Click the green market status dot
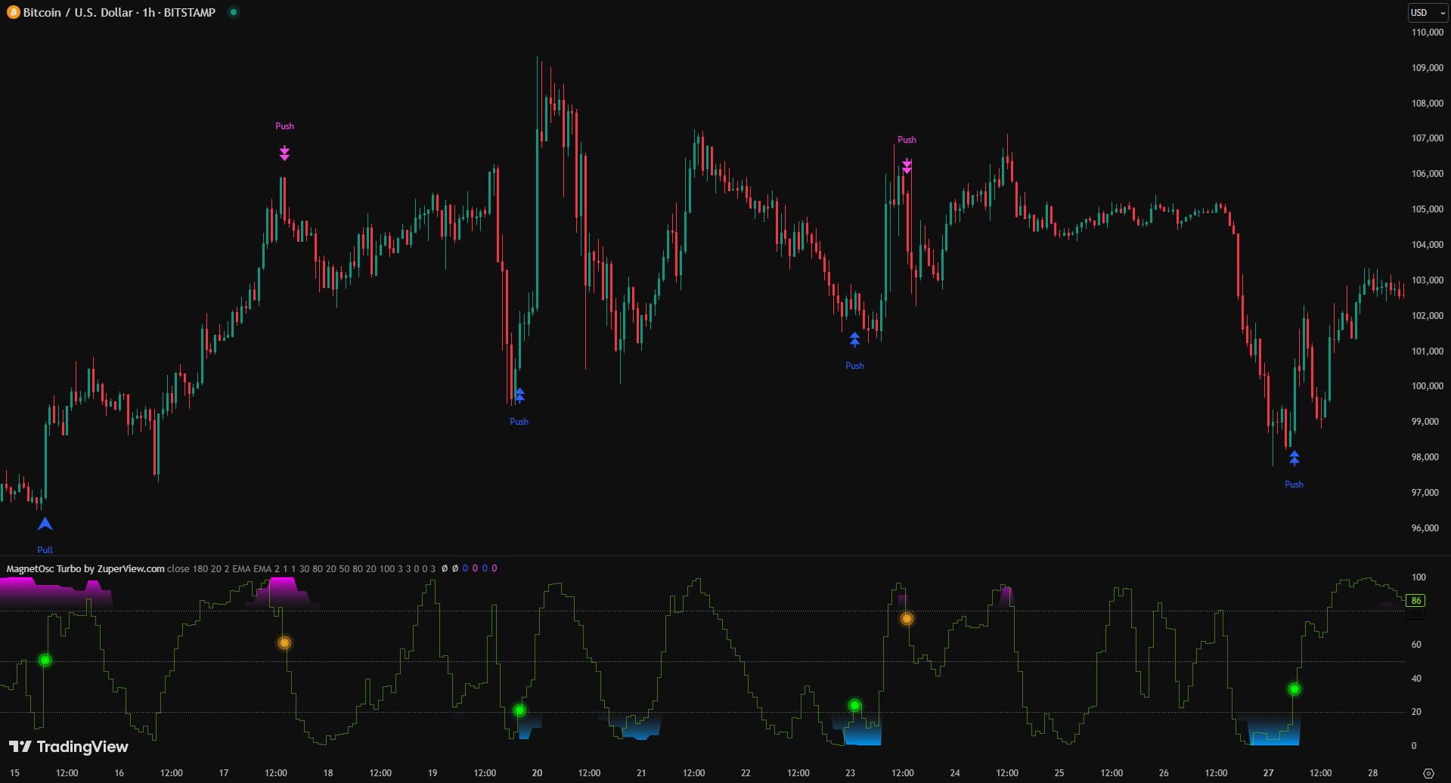 pyautogui.click(x=234, y=12)
